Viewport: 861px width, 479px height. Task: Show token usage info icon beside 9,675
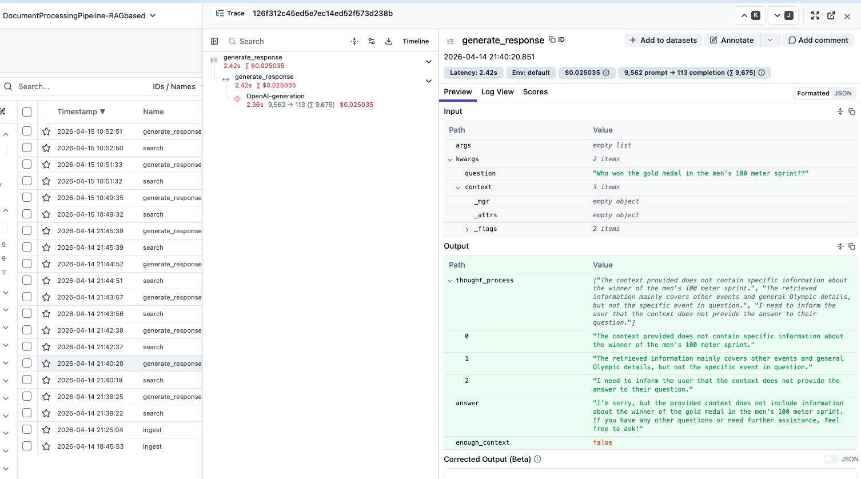pos(762,73)
